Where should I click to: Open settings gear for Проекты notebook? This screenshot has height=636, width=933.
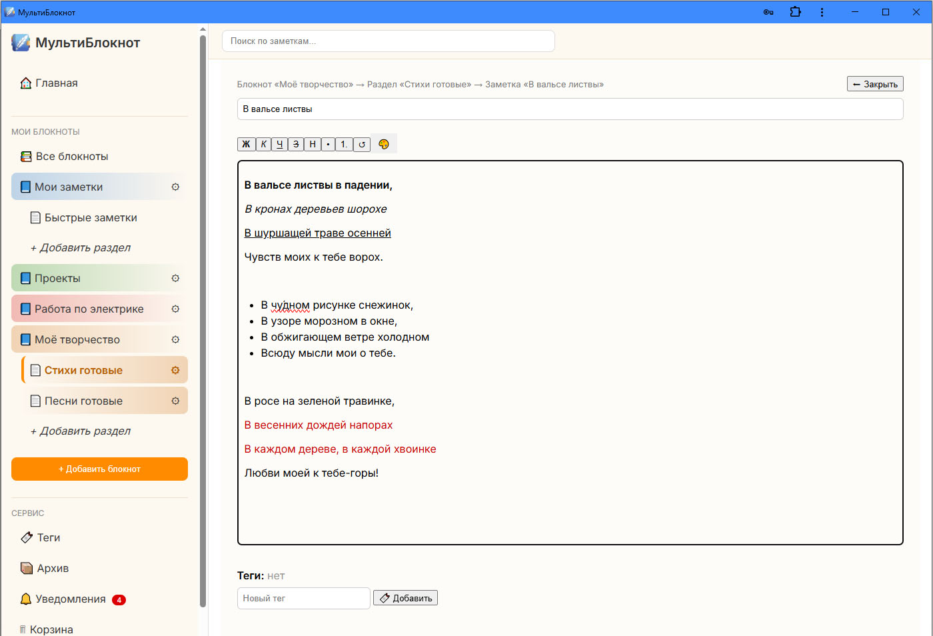175,279
